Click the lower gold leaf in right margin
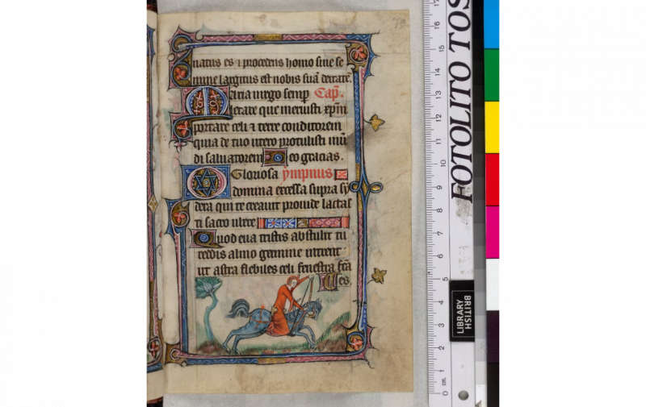 tap(376, 276)
